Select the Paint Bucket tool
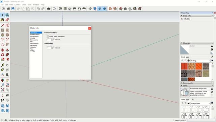Screen dimensions: 216x122 [2, 20]
